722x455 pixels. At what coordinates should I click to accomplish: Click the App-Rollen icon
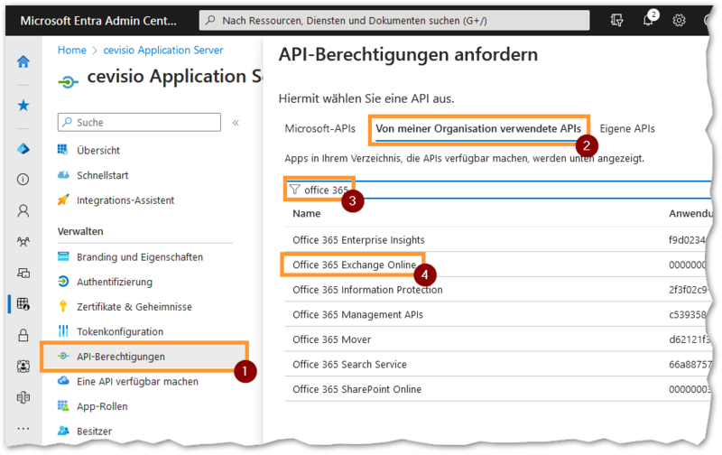click(x=63, y=405)
